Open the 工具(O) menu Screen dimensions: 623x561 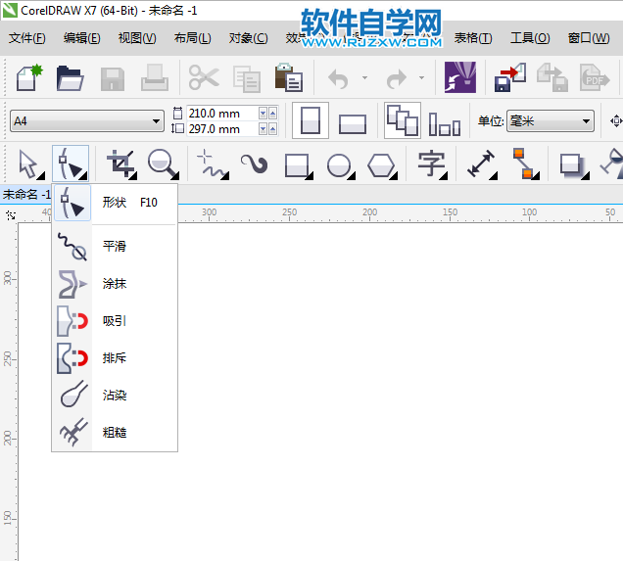[x=529, y=38]
